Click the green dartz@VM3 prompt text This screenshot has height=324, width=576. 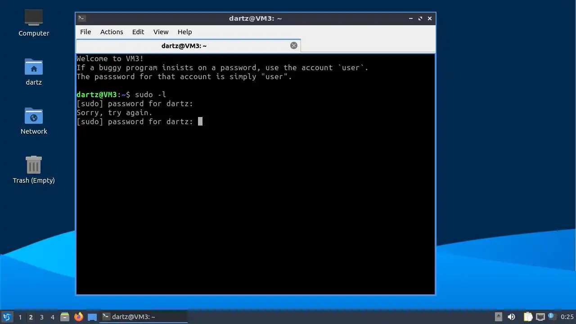pyautogui.click(x=97, y=94)
